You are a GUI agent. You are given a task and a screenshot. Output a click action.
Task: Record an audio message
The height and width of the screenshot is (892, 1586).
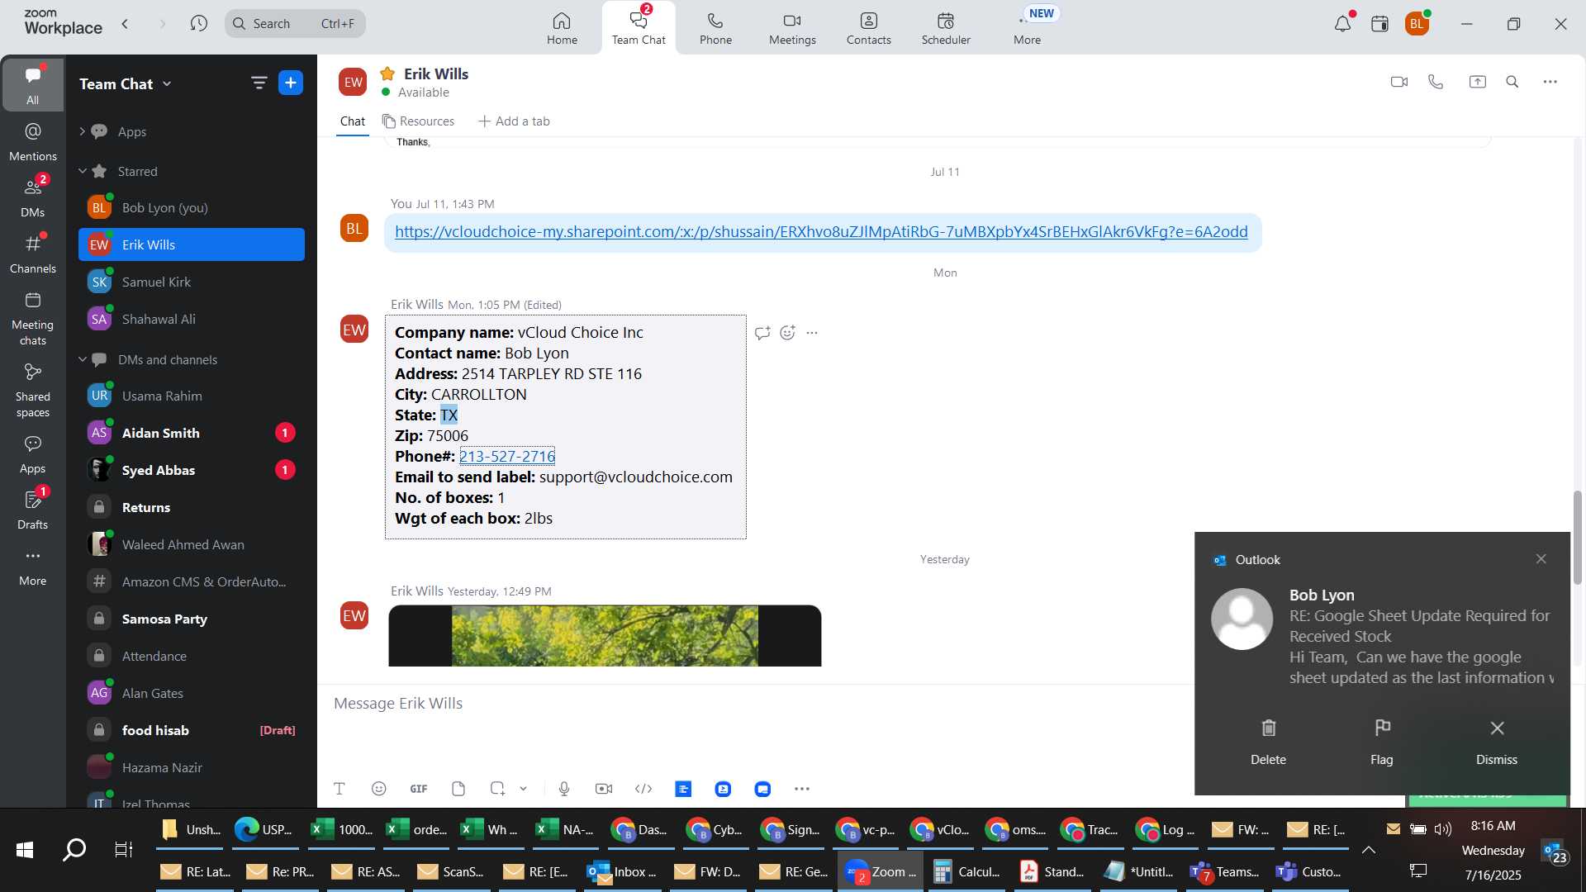click(x=564, y=789)
